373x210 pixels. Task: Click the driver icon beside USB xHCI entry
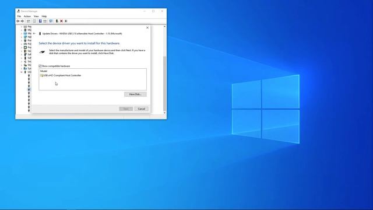(42, 75)
